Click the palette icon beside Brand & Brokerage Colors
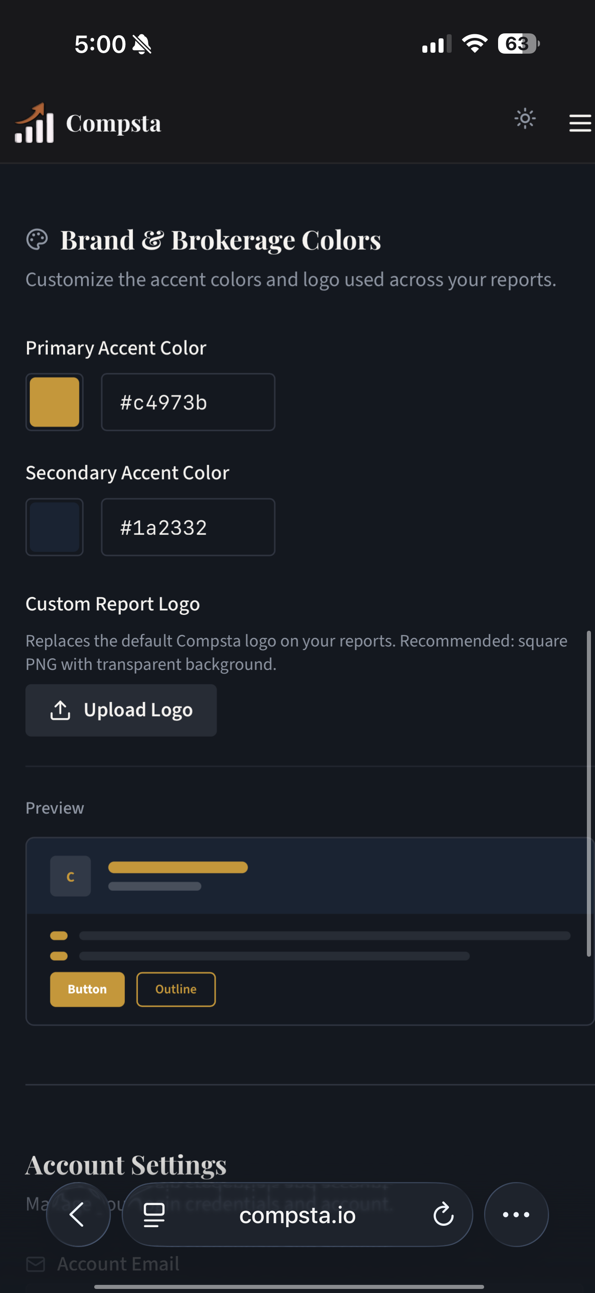Screen dimensions: 595x1293 (x=37, y=239)
